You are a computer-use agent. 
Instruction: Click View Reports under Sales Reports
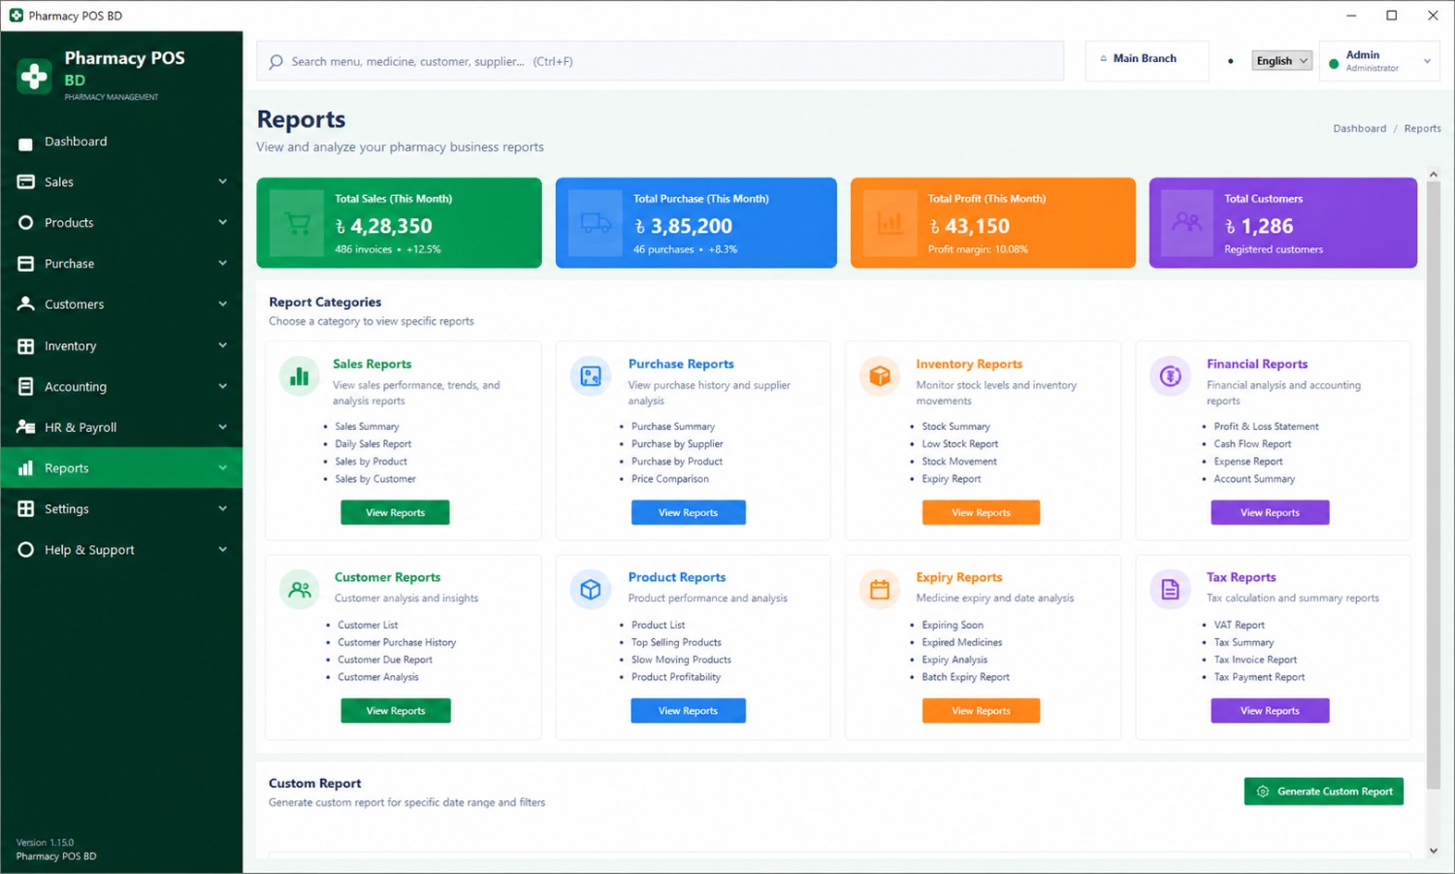tap(395, 512)
